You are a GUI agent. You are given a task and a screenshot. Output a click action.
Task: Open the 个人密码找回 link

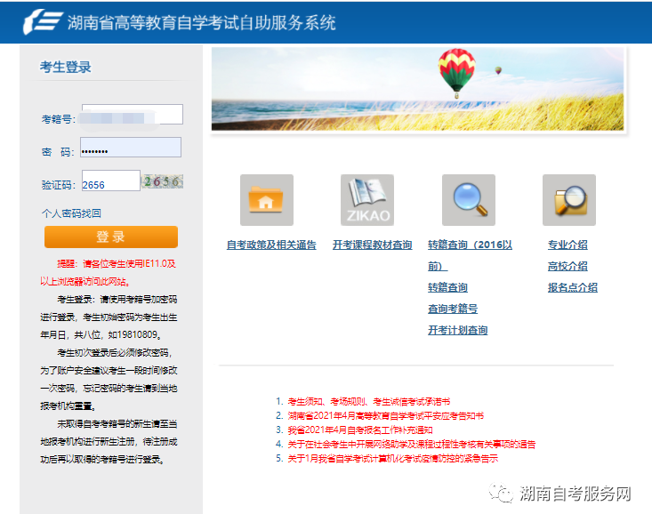(71, 213)
